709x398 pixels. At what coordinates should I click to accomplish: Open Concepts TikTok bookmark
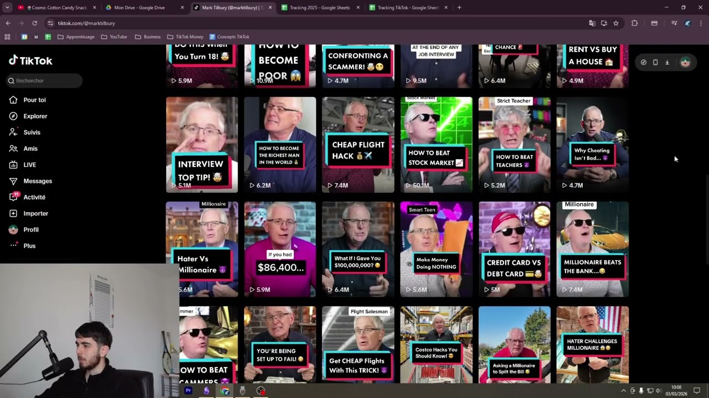(229, 36)
